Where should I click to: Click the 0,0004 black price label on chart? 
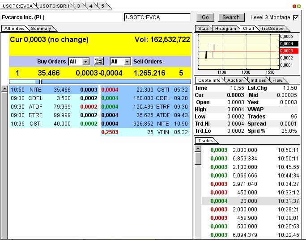point(289,44)
